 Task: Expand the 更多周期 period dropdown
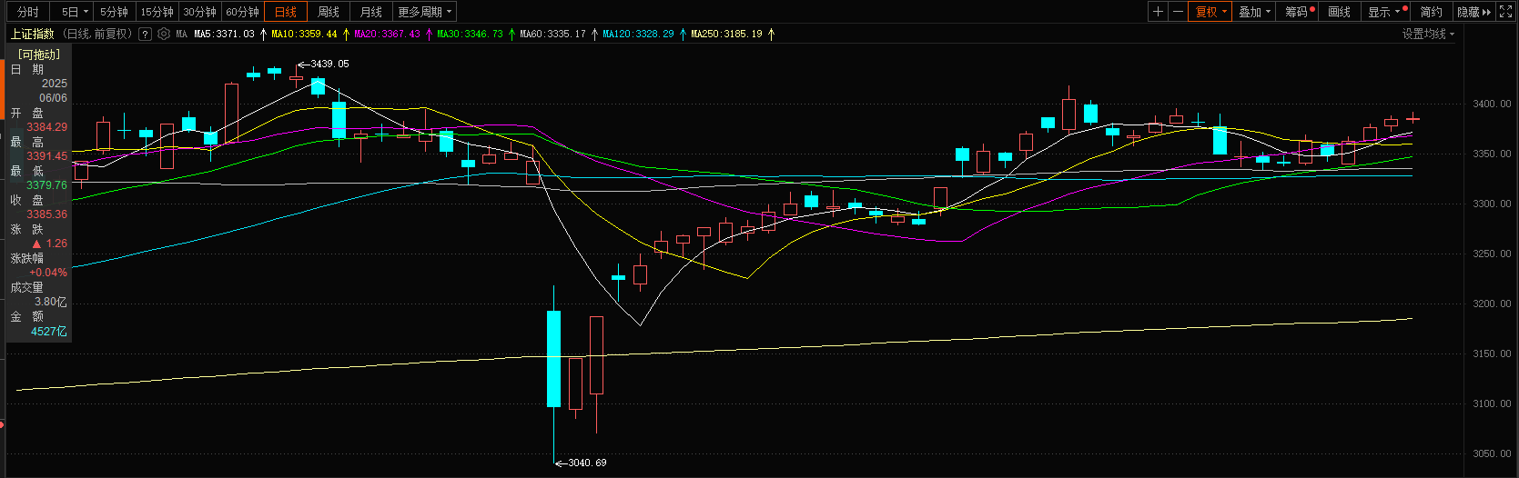424,12
